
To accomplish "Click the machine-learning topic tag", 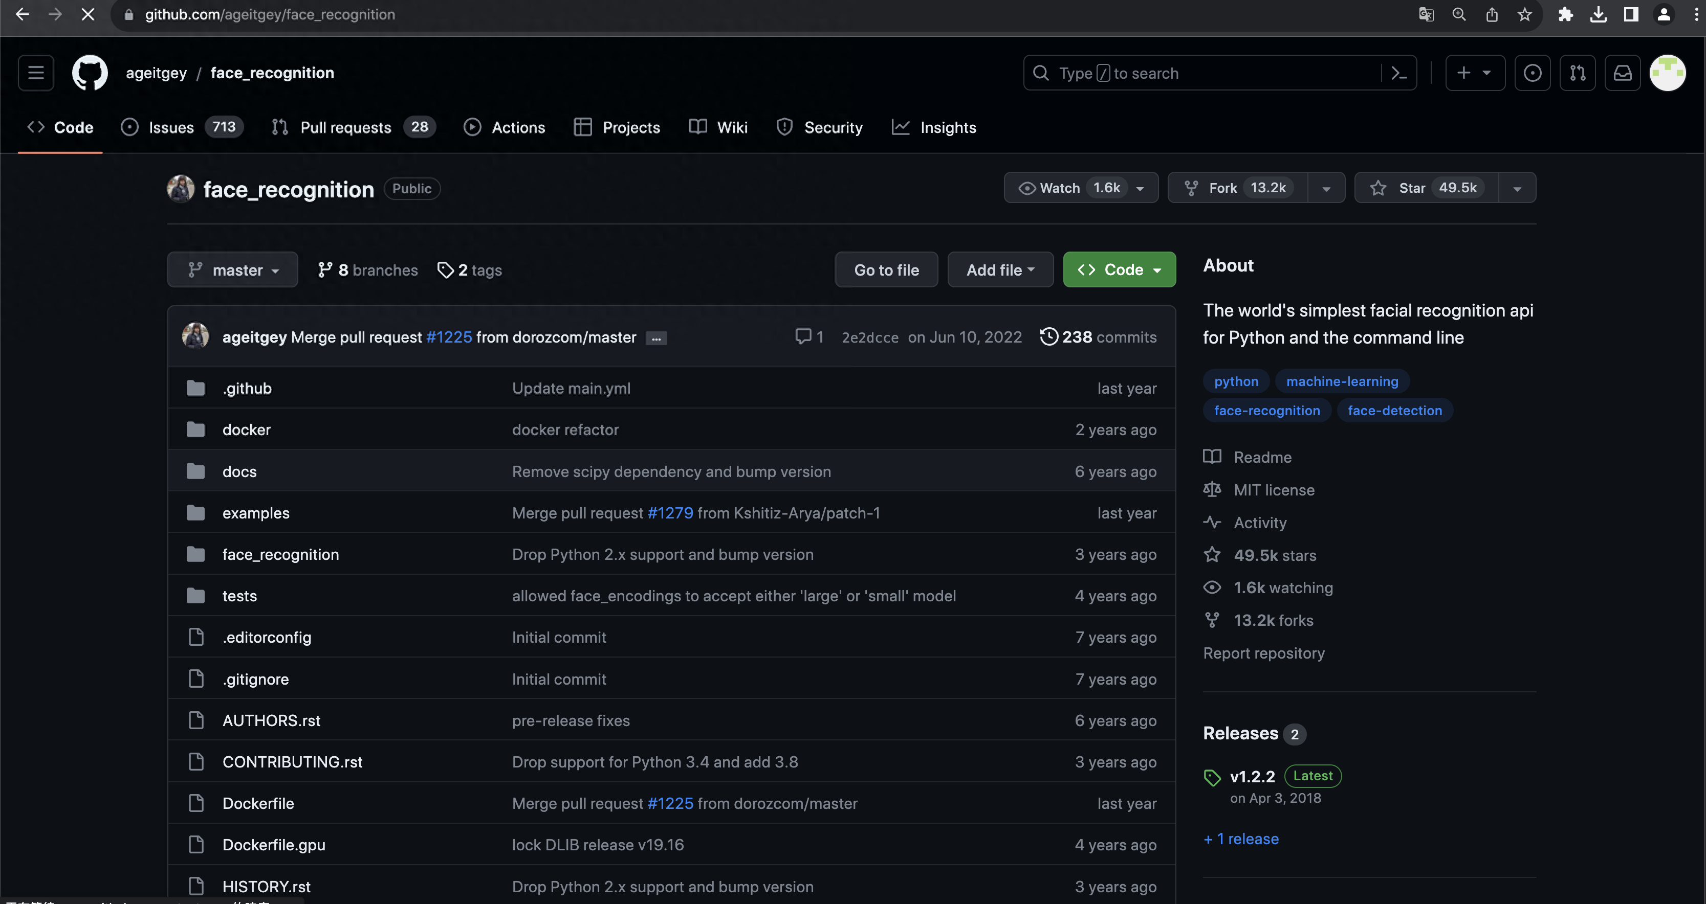I will pos(1342,381).
